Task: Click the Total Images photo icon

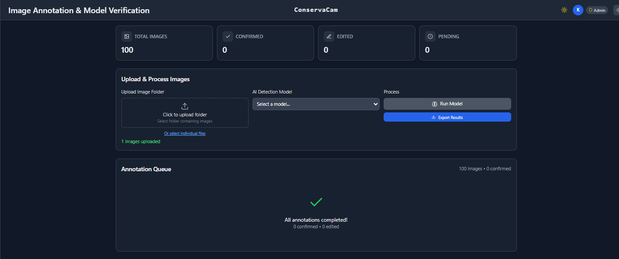Action: (x=127, y=36)
